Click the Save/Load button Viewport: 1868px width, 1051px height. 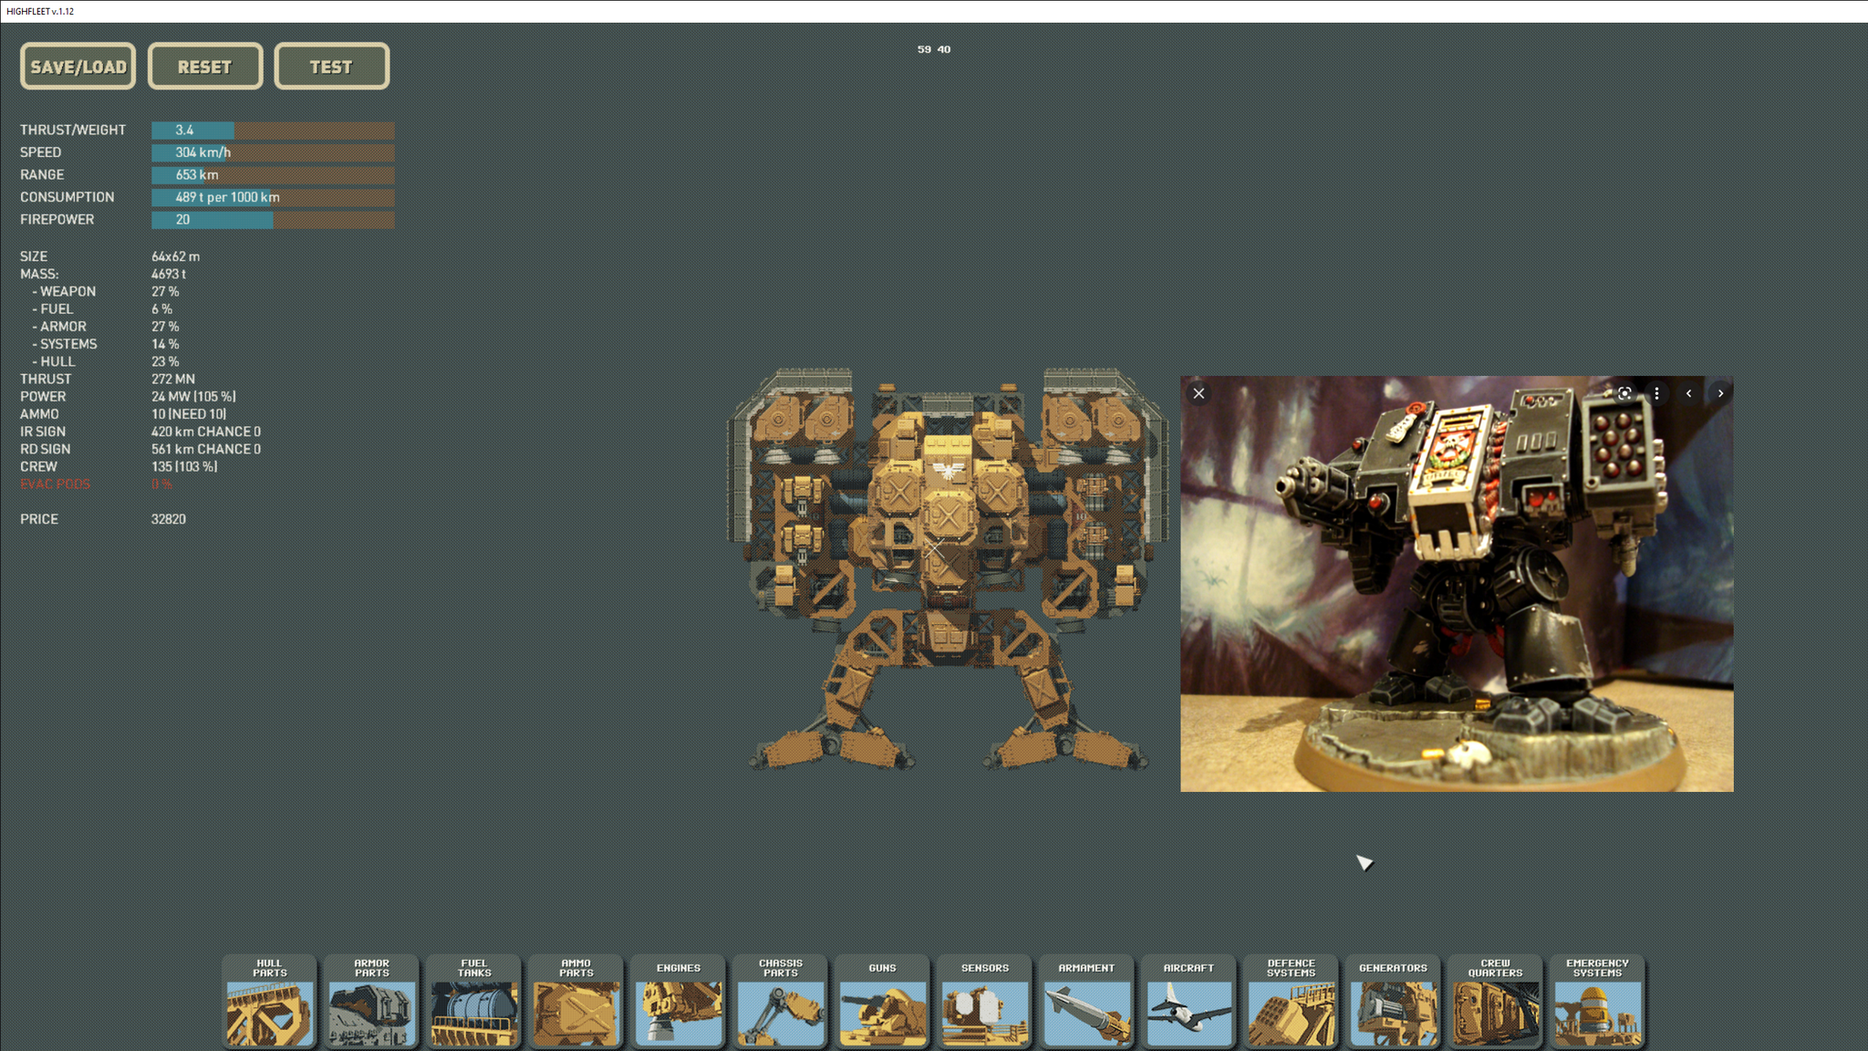78,67
